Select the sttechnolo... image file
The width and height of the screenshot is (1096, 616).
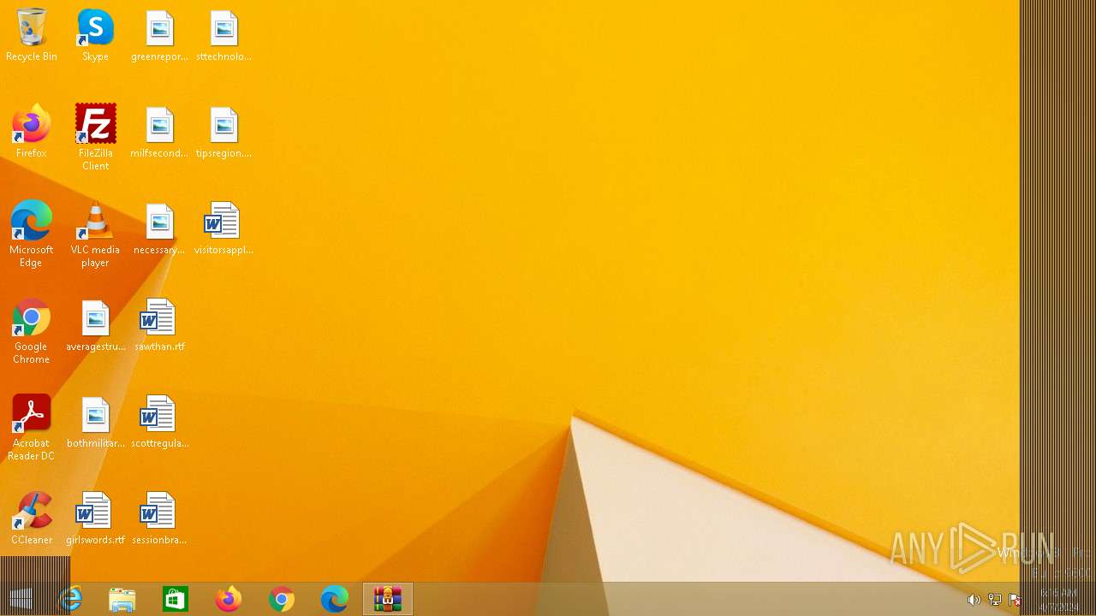(223, 35)
